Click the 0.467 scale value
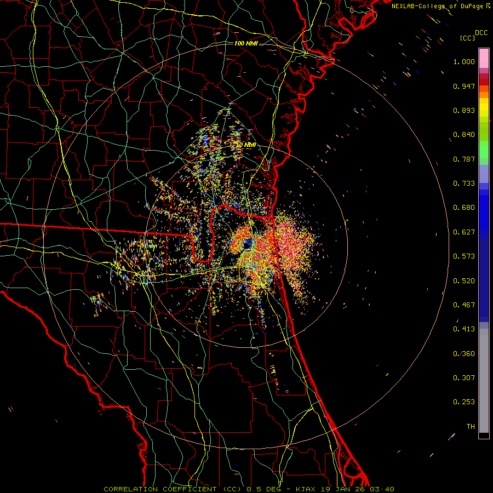The width and height of the screenshot is (493, 493). pyautogui.click(x=464, y=305)
